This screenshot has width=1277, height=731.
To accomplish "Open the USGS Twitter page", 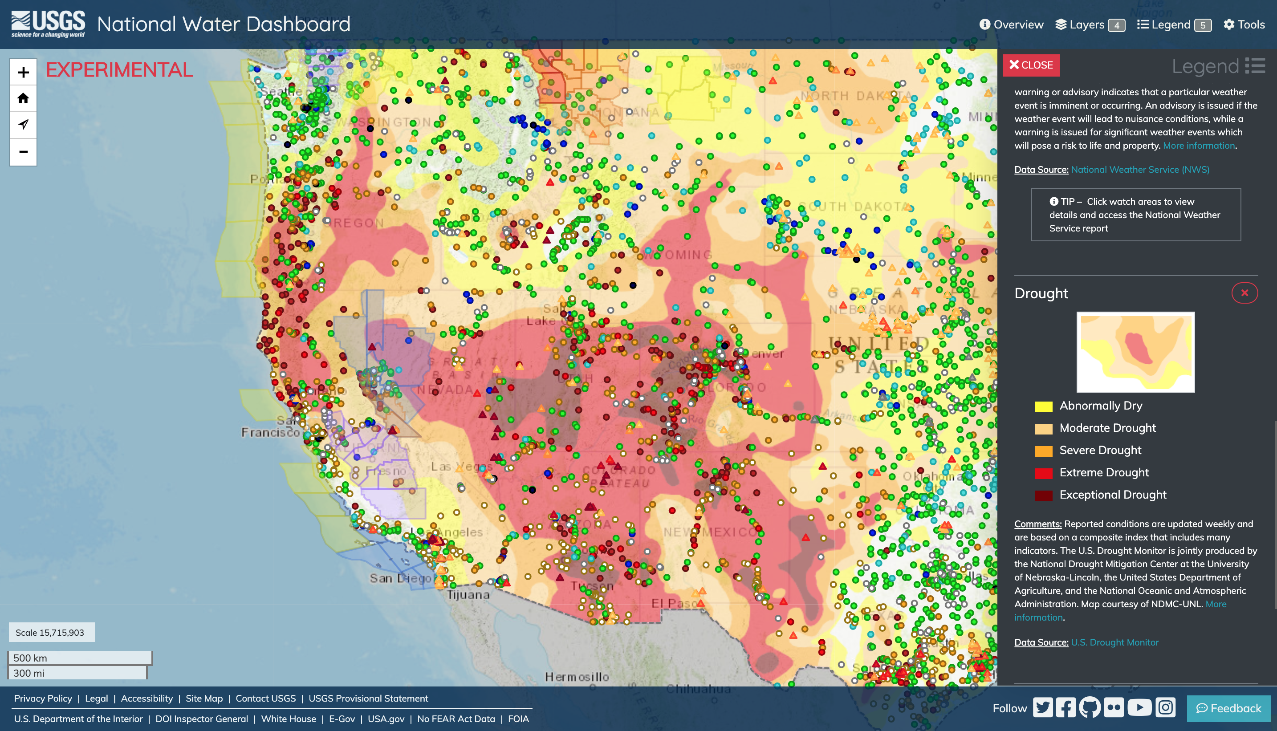I will pos(1043,708).
